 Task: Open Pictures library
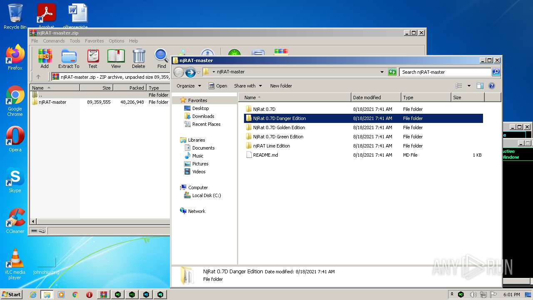tap(200, 164)
